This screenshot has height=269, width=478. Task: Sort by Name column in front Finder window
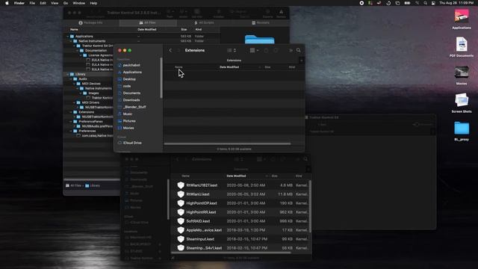pos(179,67)
